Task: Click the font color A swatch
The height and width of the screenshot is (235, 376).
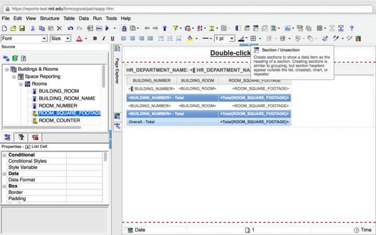Action: [x=79, y=39]
